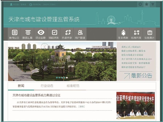Click the star favorites icon
This screenshot has height=122, width=163.
point(146,4)
